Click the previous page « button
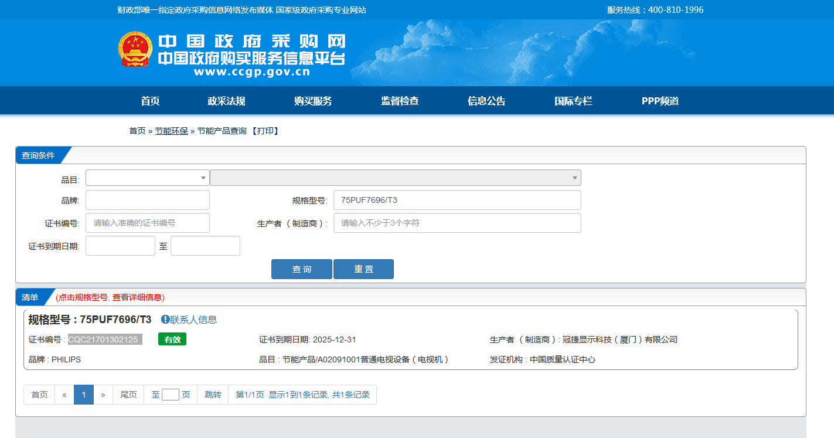Image resolution: width=834 pixels, height=438 pixels. click(x=64, y=395)
